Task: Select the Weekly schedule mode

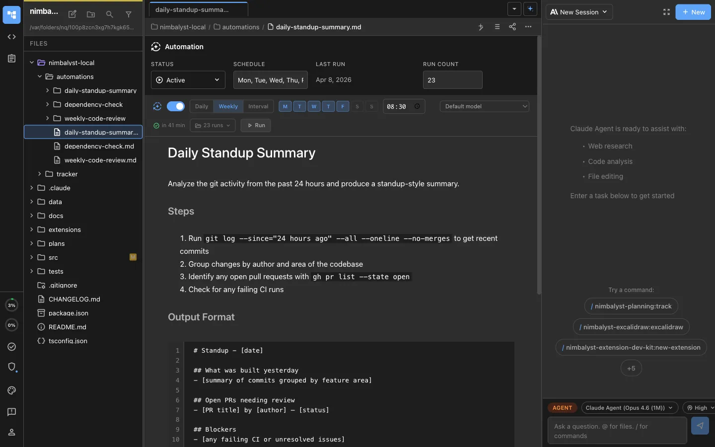Action: coord(228,106)
